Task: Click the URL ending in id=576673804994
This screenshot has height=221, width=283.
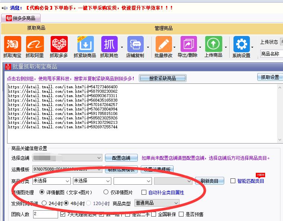Action: [63, 109]
